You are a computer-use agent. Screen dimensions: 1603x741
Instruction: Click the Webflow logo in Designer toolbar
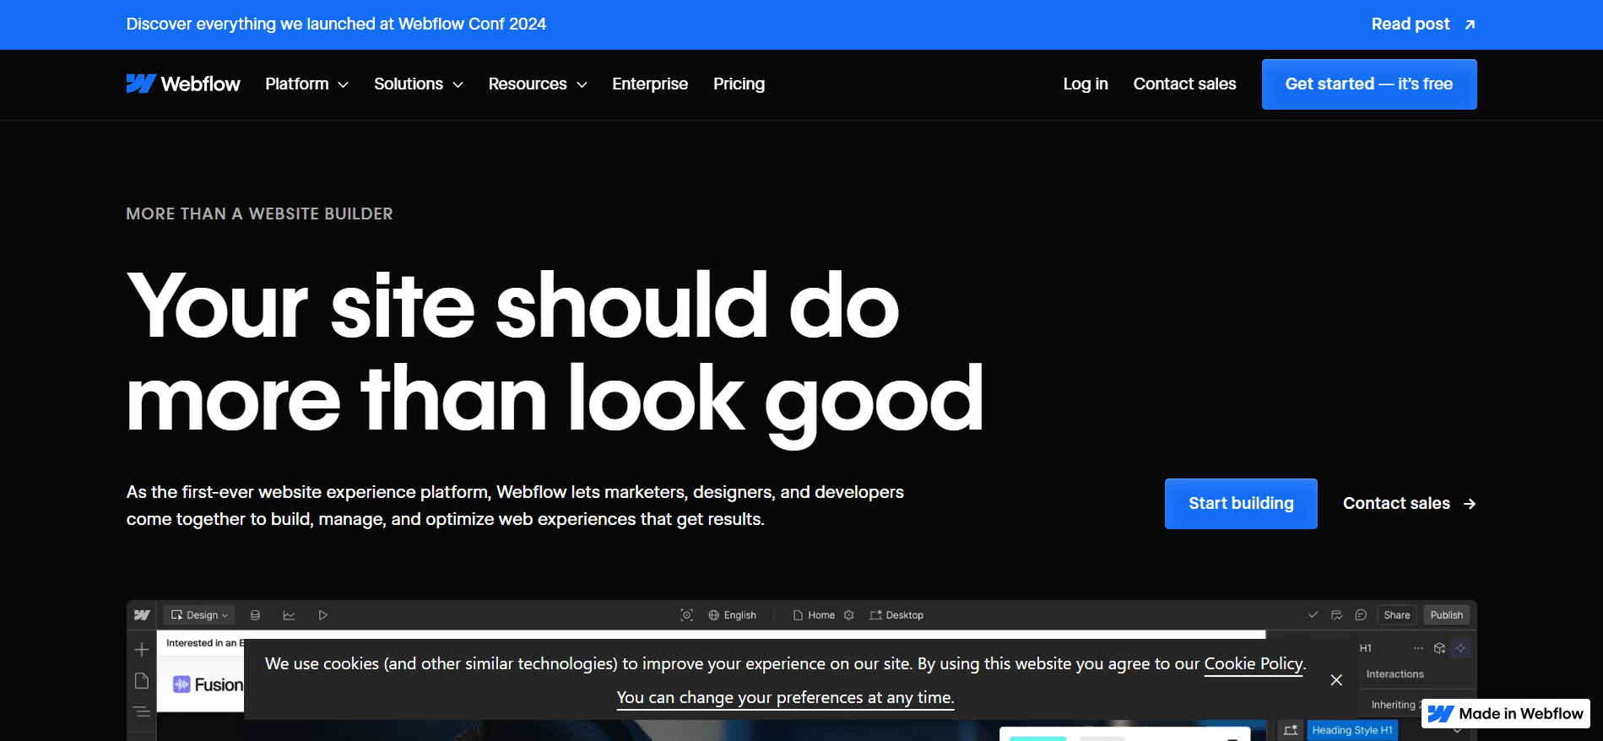(142, 615)
